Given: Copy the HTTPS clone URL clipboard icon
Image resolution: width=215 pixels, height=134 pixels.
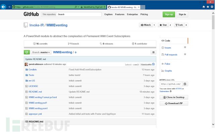Looking at the screenshot, I should pos(185,84).
